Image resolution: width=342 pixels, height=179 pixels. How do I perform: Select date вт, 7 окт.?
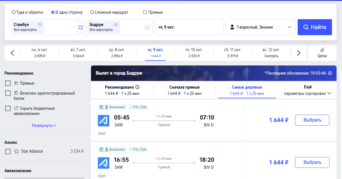(x=78, y=53)
